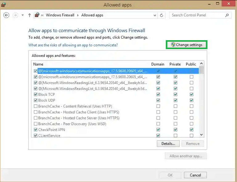Select the CheckPoint.VPN entry
The height and width of the screenshot is (182, 237).
51,130
